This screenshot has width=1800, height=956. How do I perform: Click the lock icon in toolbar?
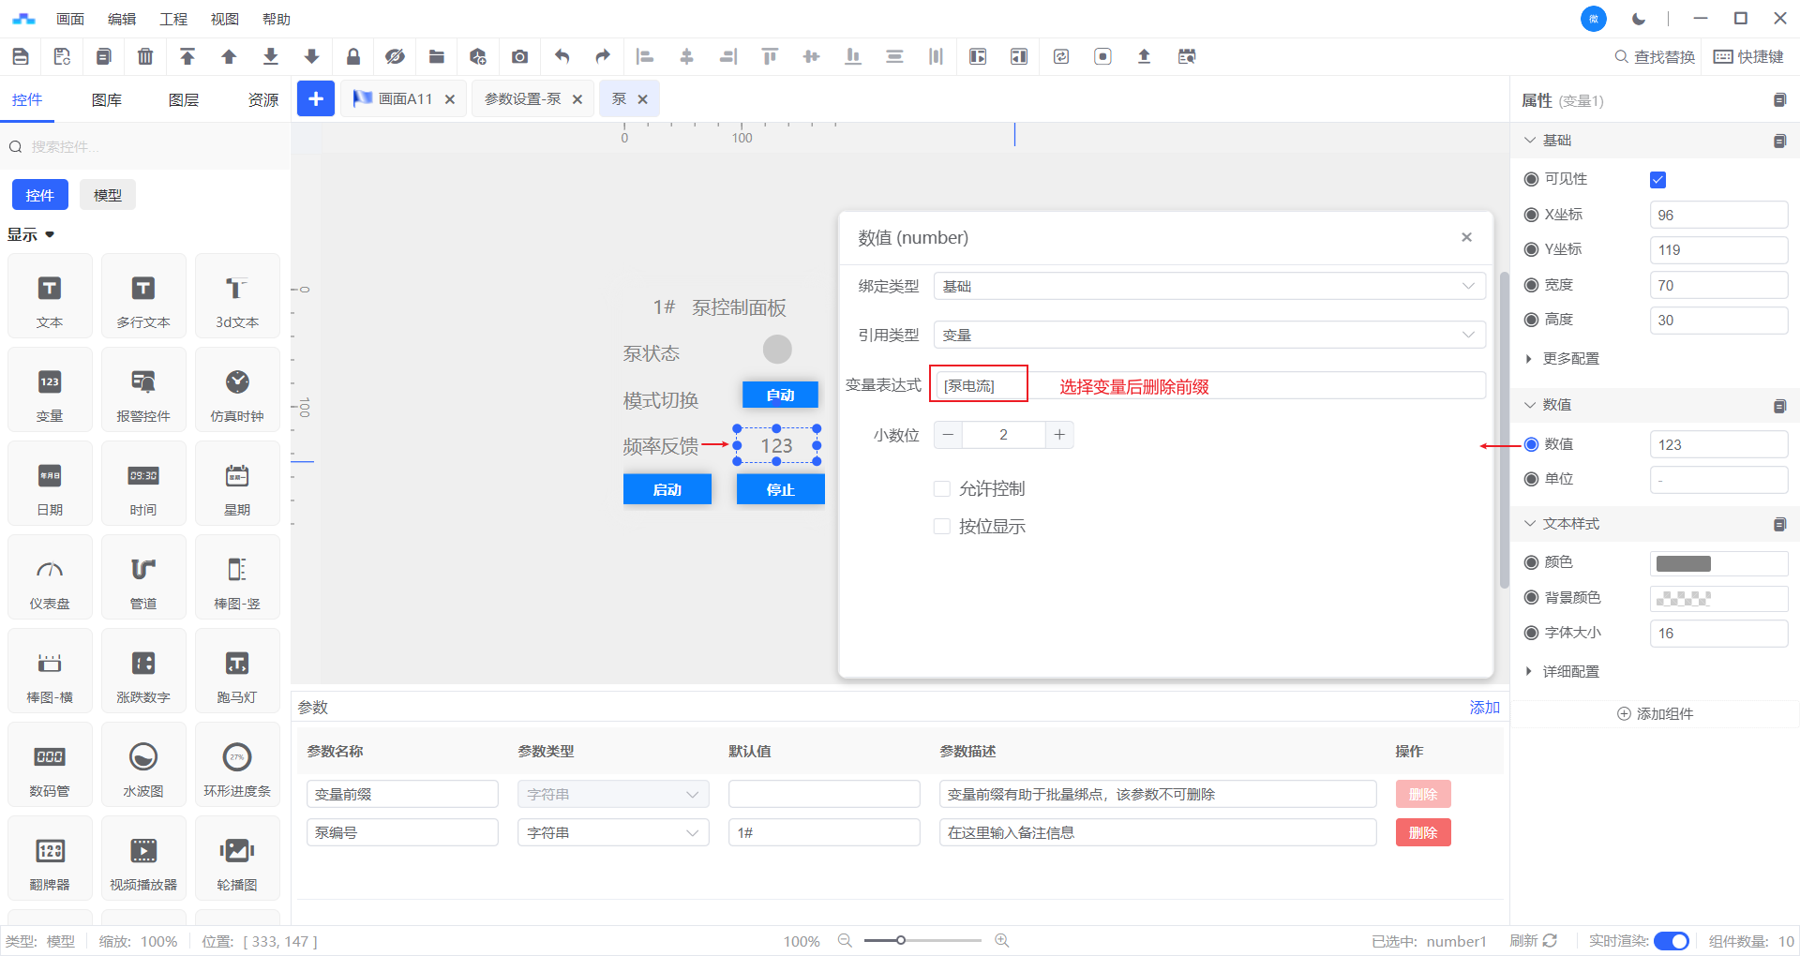pos(353,56)
